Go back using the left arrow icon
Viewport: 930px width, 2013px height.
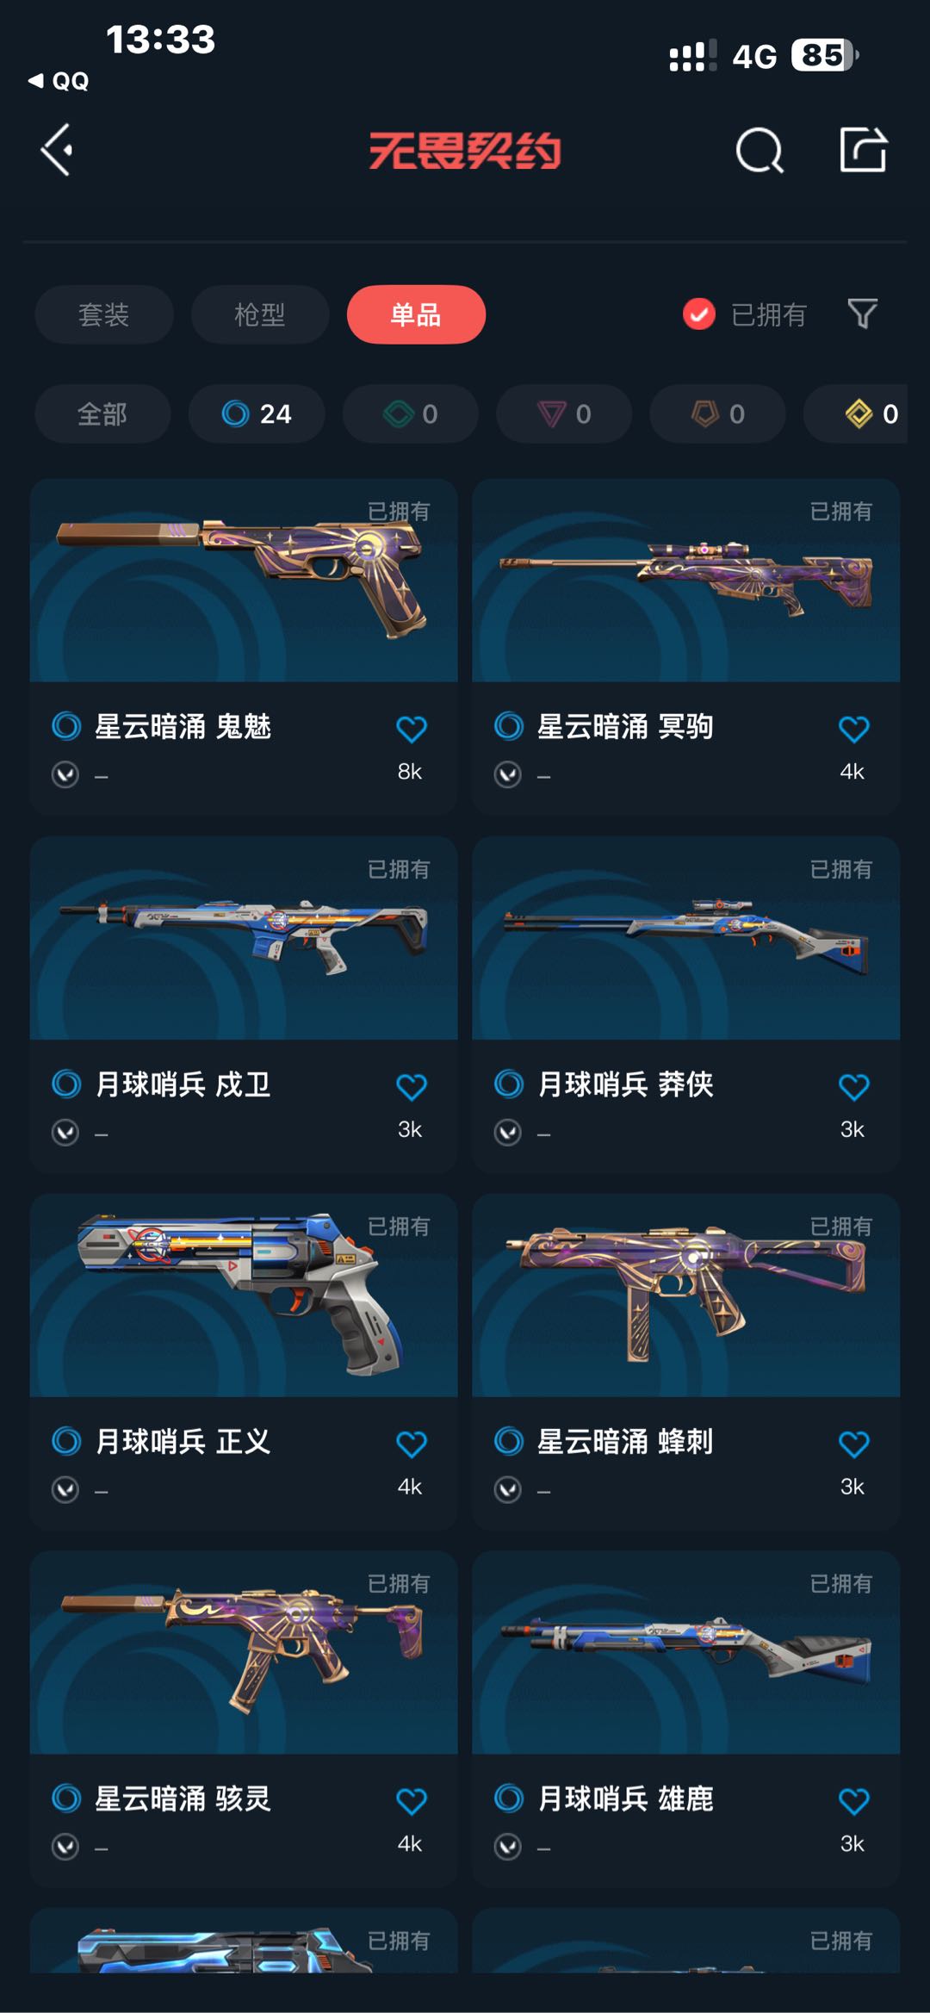57,150
